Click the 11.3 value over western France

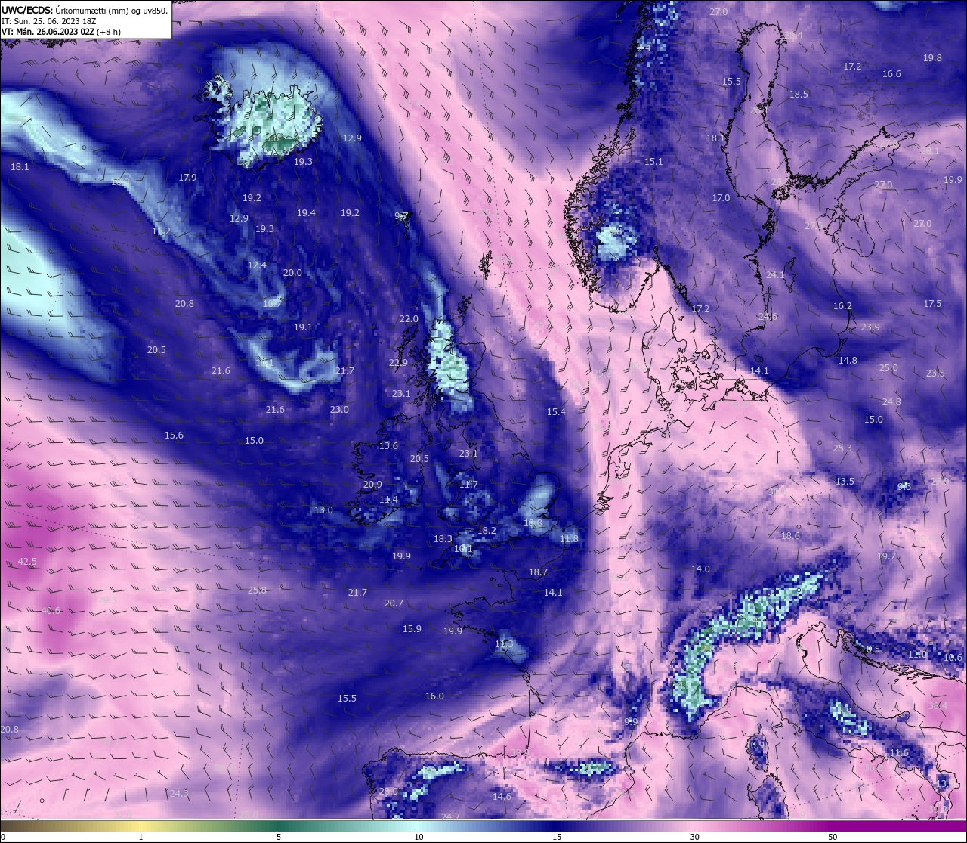pyautogui.click(x=504, y=644)
